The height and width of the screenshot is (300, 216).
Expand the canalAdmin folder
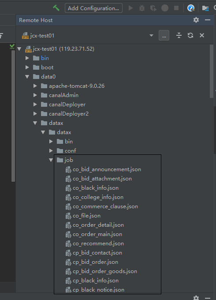[x=35, y=95]
